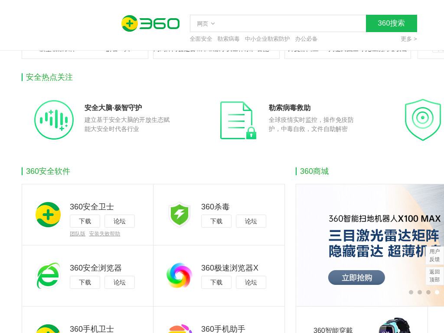The width and height of the screenshot is (444, 333).
Task: Select the third carousel dot
Action: pos(428,292)
